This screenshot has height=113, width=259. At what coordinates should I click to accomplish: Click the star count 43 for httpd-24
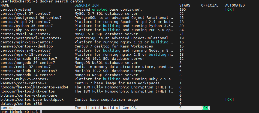pyautogui.click(x=182, y=22)
